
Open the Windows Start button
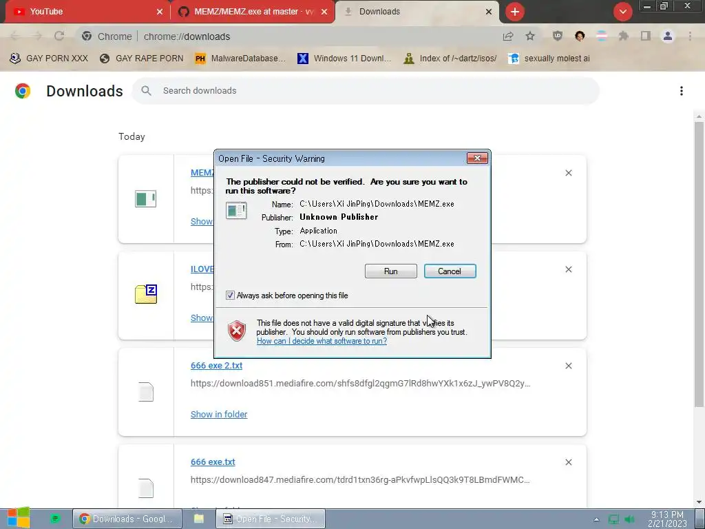tap(19, 518)
